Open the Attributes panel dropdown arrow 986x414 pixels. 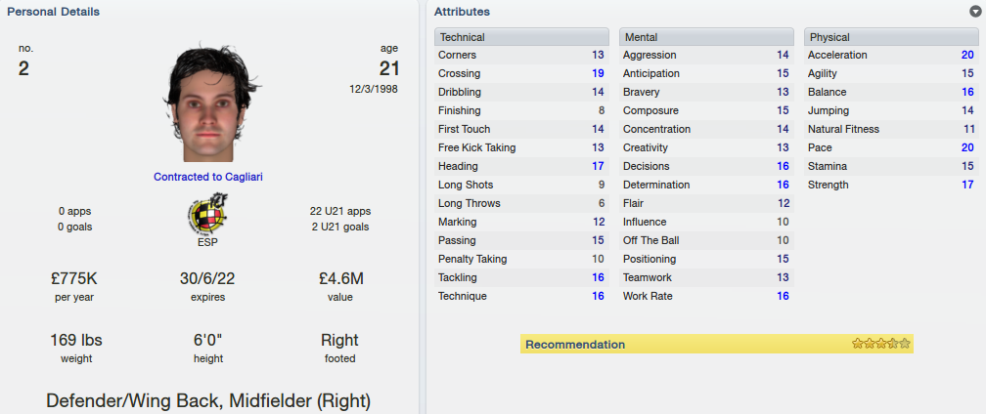click(974, 12)
